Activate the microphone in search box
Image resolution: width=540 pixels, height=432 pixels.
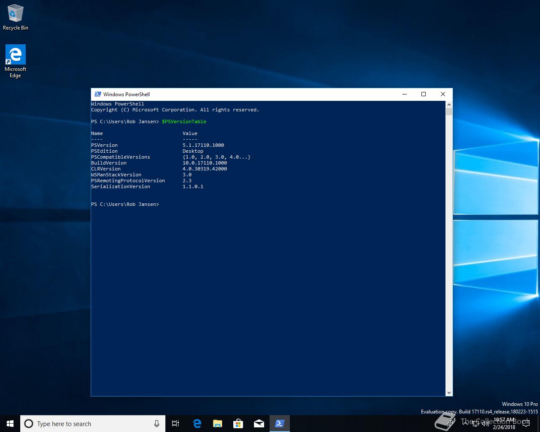157,424
